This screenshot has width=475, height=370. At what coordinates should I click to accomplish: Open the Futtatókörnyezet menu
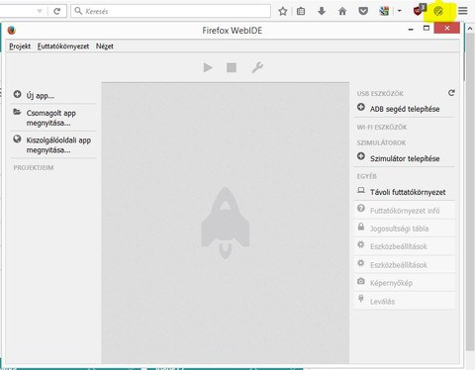63,46
